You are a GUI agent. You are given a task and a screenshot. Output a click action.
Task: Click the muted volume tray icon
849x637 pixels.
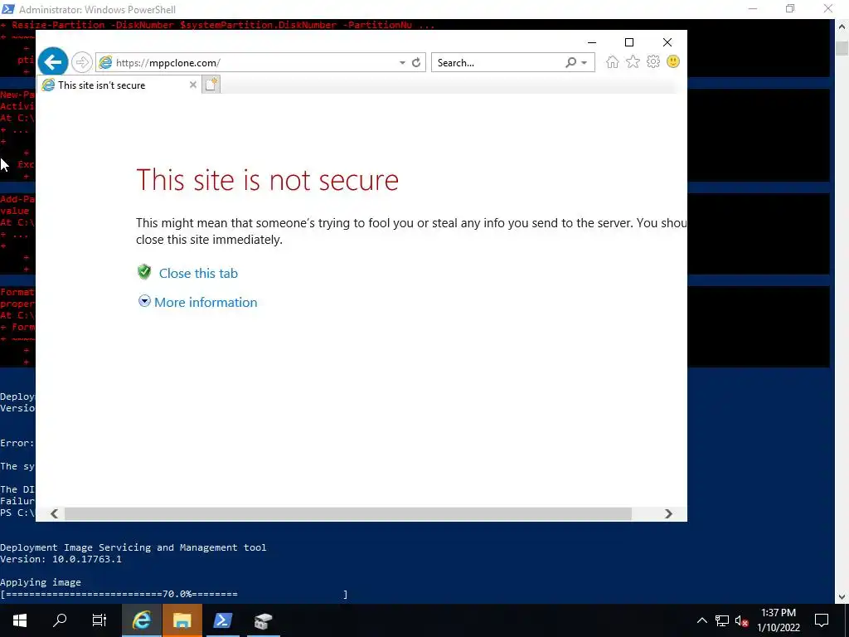click(x=741, y=620)
